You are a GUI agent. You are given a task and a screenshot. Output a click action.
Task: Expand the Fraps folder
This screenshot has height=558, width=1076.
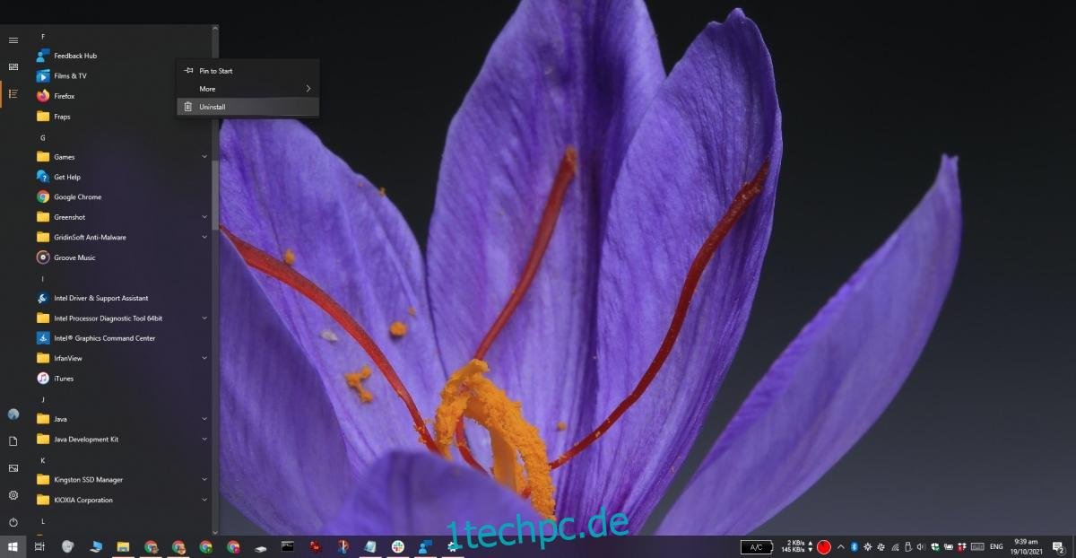click(122, 117)
